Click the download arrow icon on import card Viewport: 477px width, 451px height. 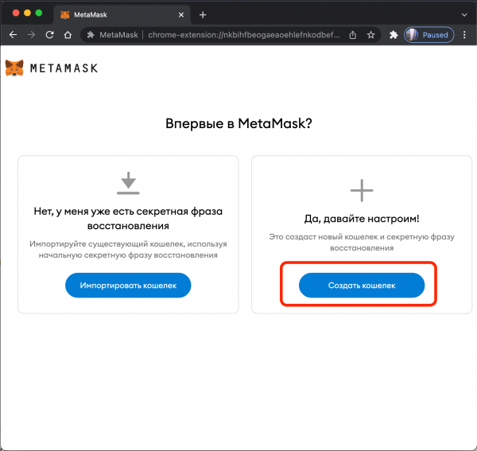(128, 183)
